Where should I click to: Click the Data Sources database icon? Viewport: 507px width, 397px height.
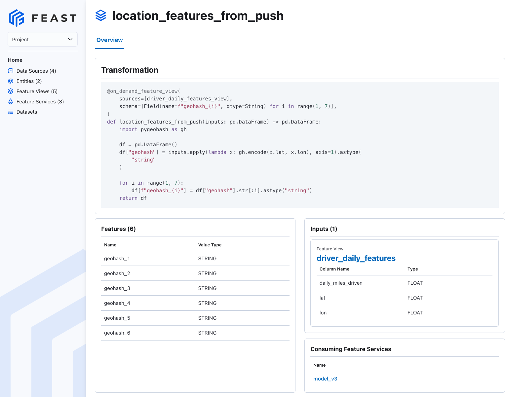[x=11, y=71]
